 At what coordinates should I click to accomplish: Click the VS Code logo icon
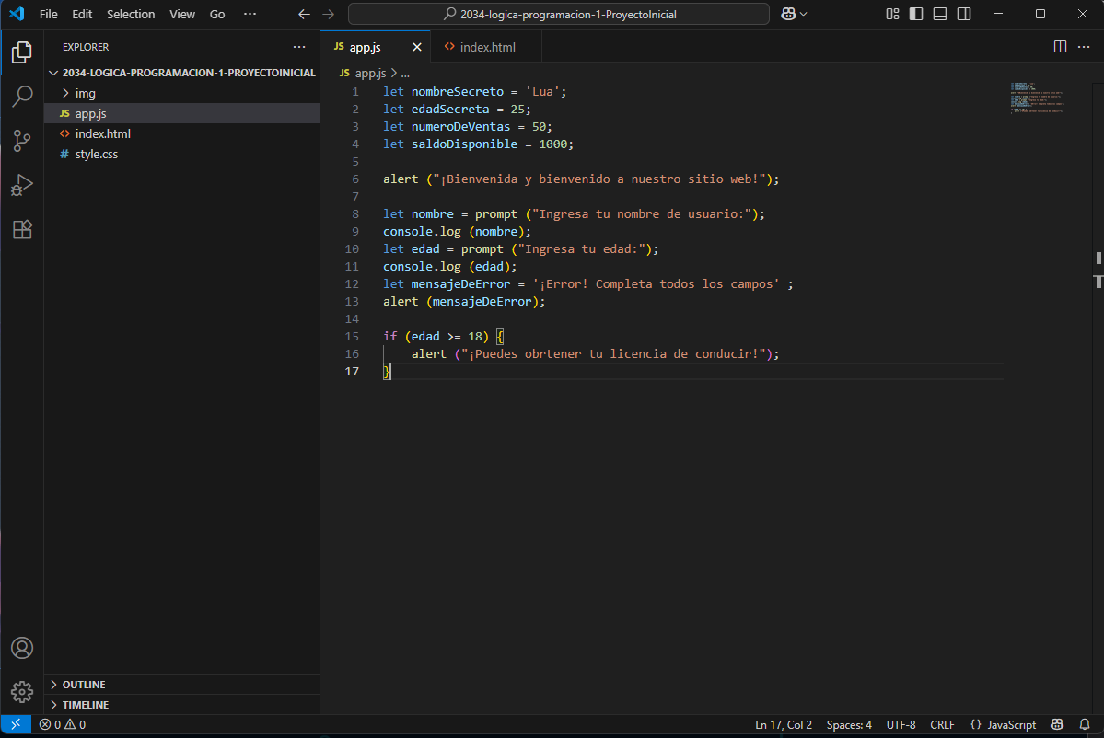click(17, 14)
